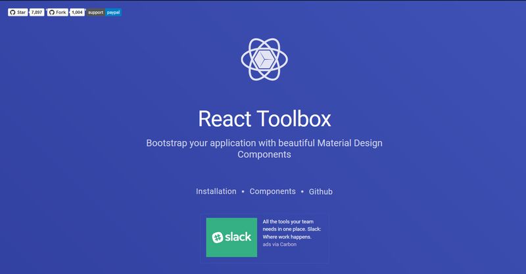Image resolution: width=526 pixels, height=274 pixels.
Task: Click the support paypal badge
Action: pos(104,12)
